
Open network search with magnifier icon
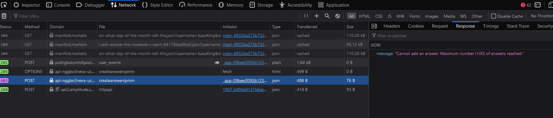point(327,16)
